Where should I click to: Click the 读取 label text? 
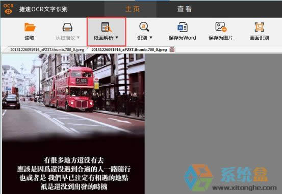pos(30,38)
